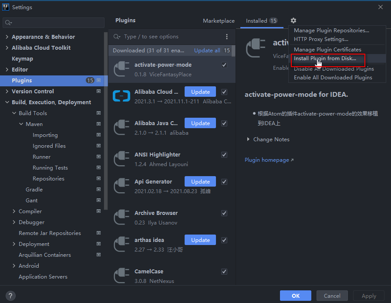The width and height of the screenshot is (391, 303).
Task: Click project-level icon beside Deployment
Action: click(98, 244)
